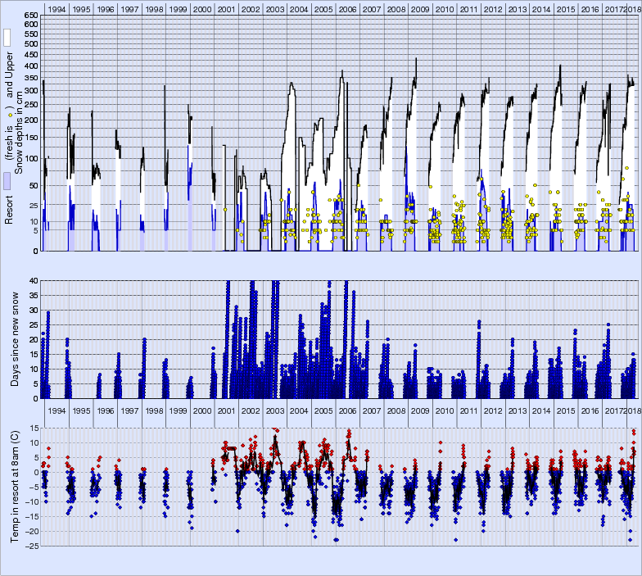Click 1997 in the year row below the days chart
This screenshot has width=642, height=576.
click(129, 410)
